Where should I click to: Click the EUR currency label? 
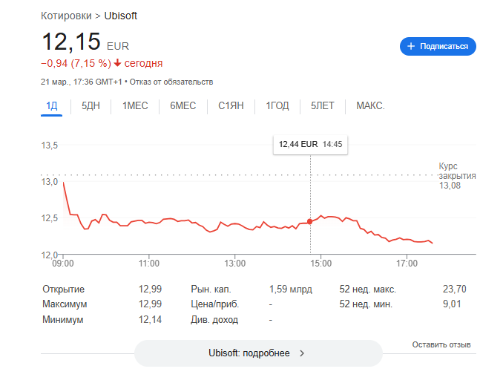point(118,47)
